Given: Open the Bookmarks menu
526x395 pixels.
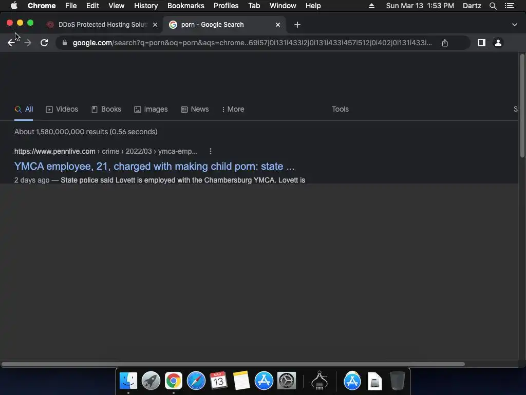Looking at the screenshot, I should click(x=185, y=6).
